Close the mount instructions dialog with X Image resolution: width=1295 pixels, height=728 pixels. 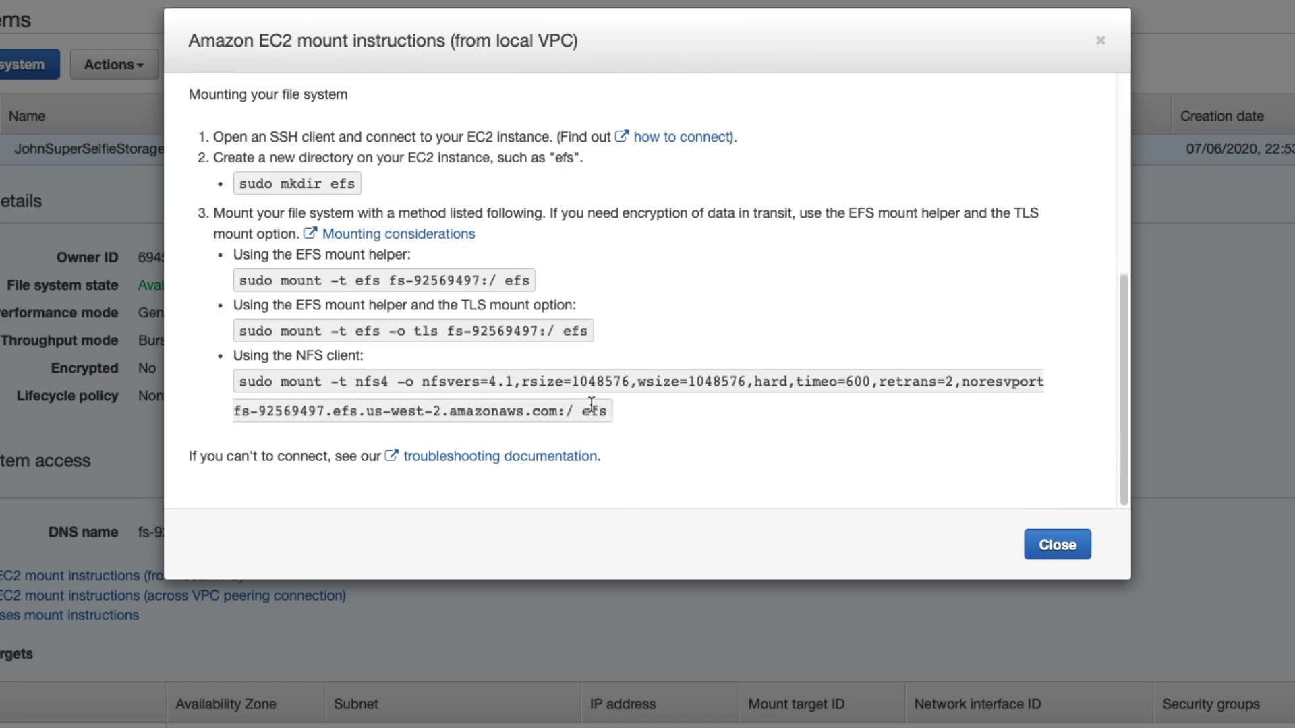coord(1100,40)
